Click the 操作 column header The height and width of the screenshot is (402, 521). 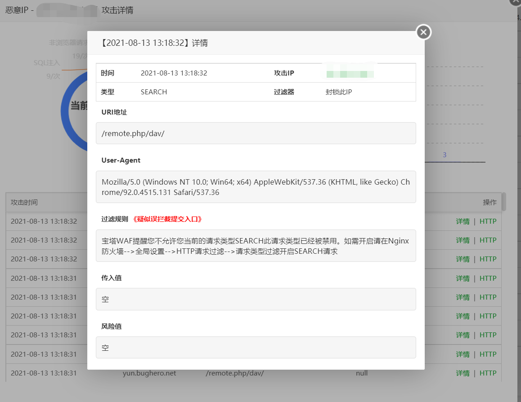click(x=490, y=203)
